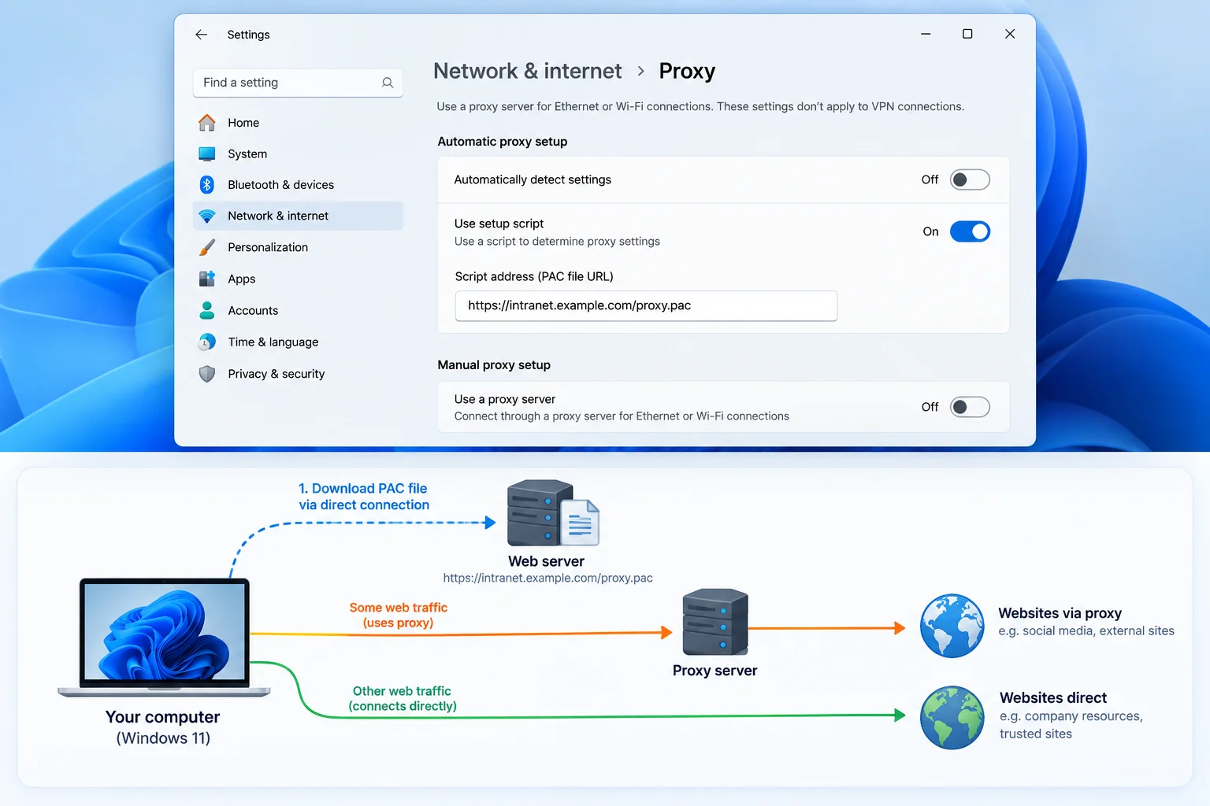Click the Privacy shield icon

[x=207, y=374]
